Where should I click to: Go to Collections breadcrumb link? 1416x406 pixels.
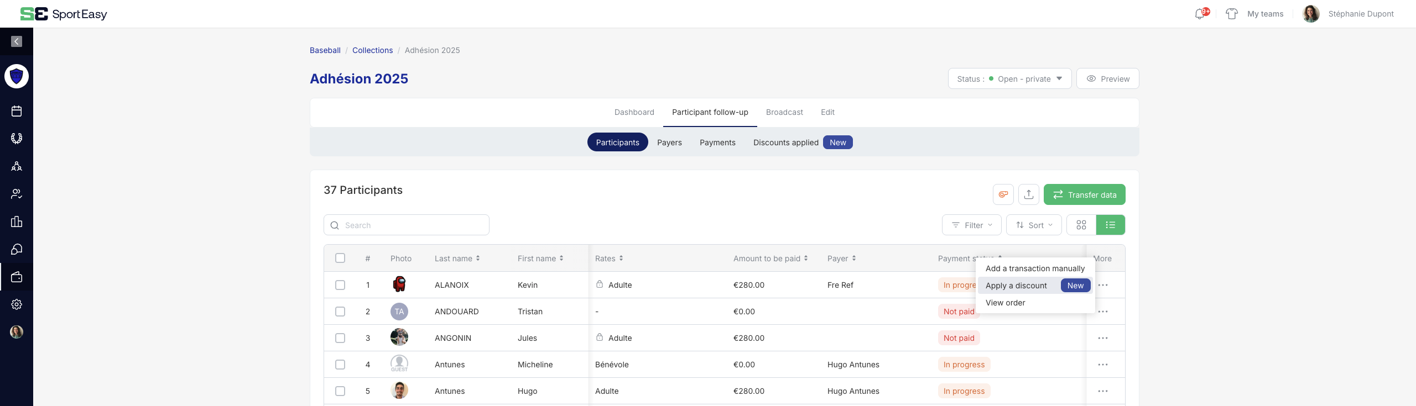[372, 50]
